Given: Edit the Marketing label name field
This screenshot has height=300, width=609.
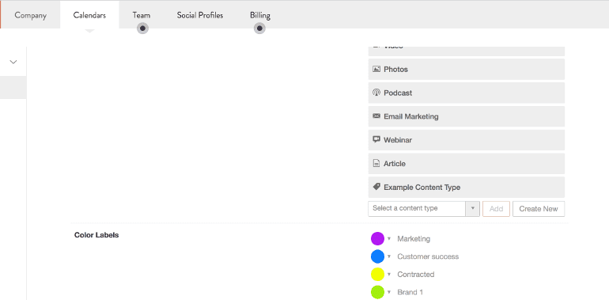Looking at the screenshot, I should point(414,238).
